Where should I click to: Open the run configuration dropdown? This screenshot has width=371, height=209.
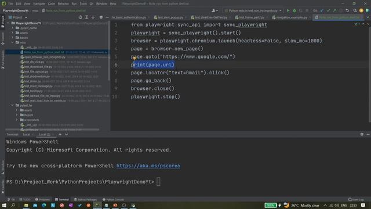pos(253,10)
